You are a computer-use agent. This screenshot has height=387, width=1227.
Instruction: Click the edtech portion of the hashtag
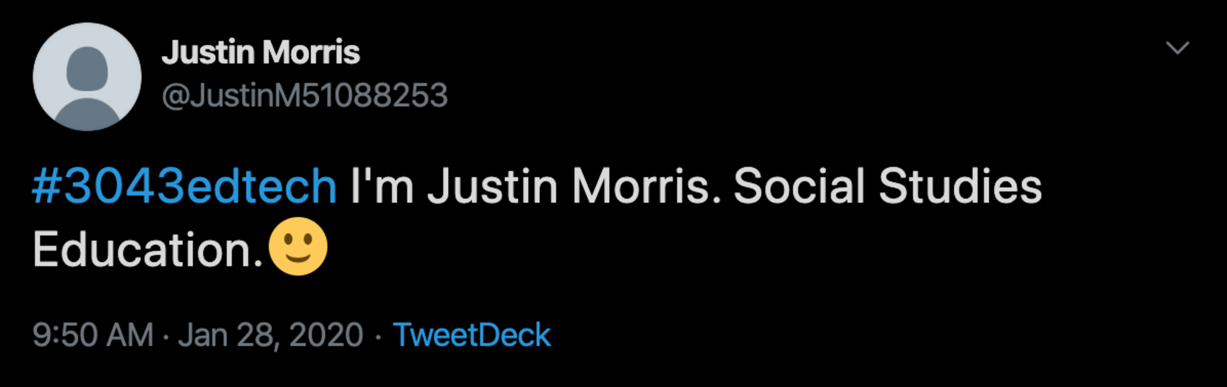(262, 187)
